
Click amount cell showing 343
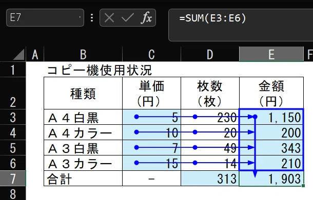coord(271,147)
